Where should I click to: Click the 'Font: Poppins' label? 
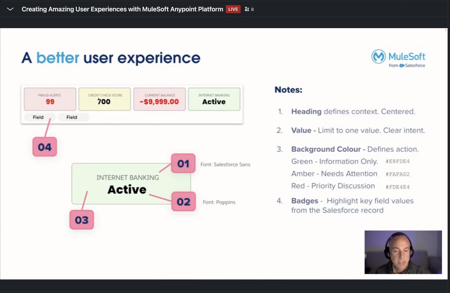[x=219, y=202]
